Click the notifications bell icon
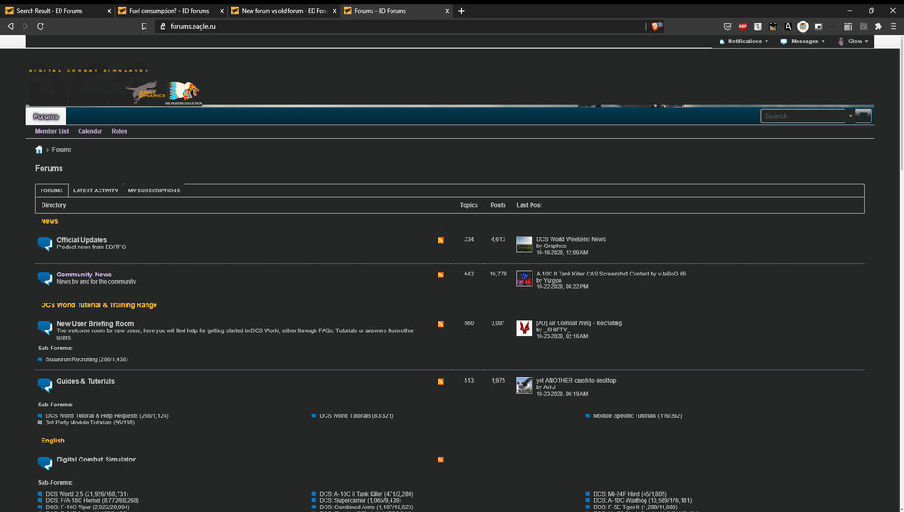Viewport: 904px width, 512px height. coord(721,42)
